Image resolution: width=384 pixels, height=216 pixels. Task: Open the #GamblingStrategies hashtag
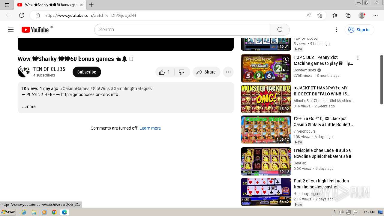coord(131,88)
